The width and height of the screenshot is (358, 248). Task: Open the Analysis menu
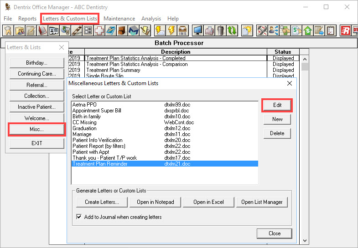pos(151,19)
